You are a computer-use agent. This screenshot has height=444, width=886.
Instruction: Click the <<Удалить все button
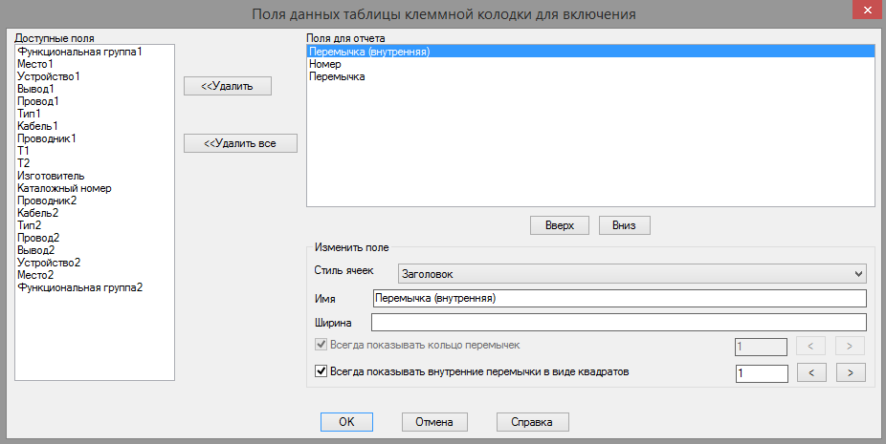pyautogui.click(x=240, y=143)
